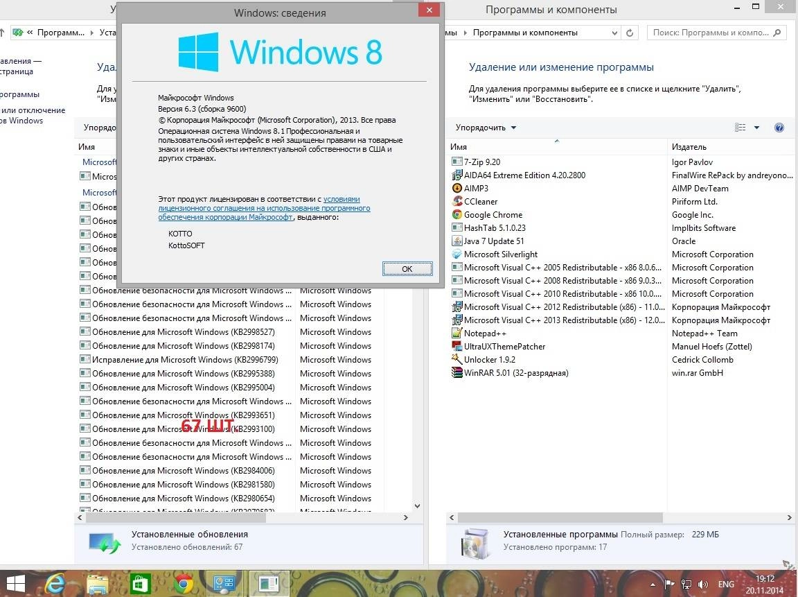Select the Unlocker 1.9.2 icon

coord(456,360)
